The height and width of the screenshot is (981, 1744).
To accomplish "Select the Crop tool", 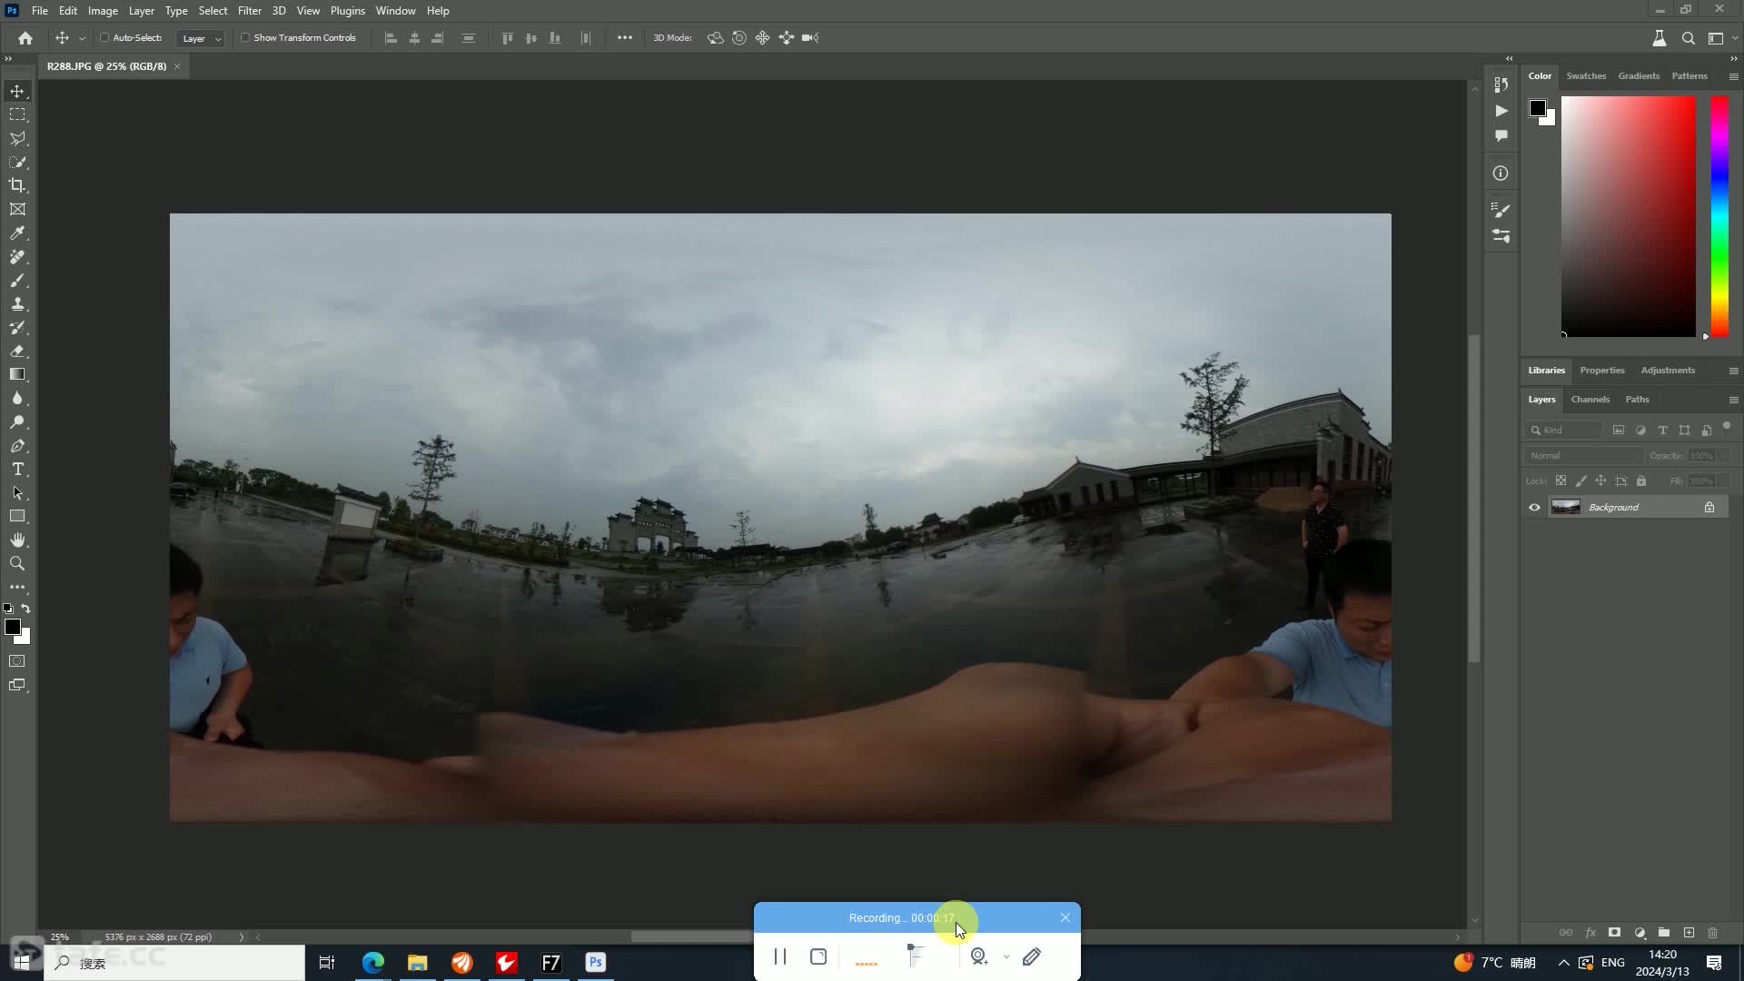I will point(17,185).
